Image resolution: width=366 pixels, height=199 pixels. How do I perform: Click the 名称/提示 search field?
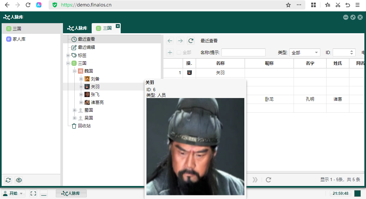[x=243, y=52]
